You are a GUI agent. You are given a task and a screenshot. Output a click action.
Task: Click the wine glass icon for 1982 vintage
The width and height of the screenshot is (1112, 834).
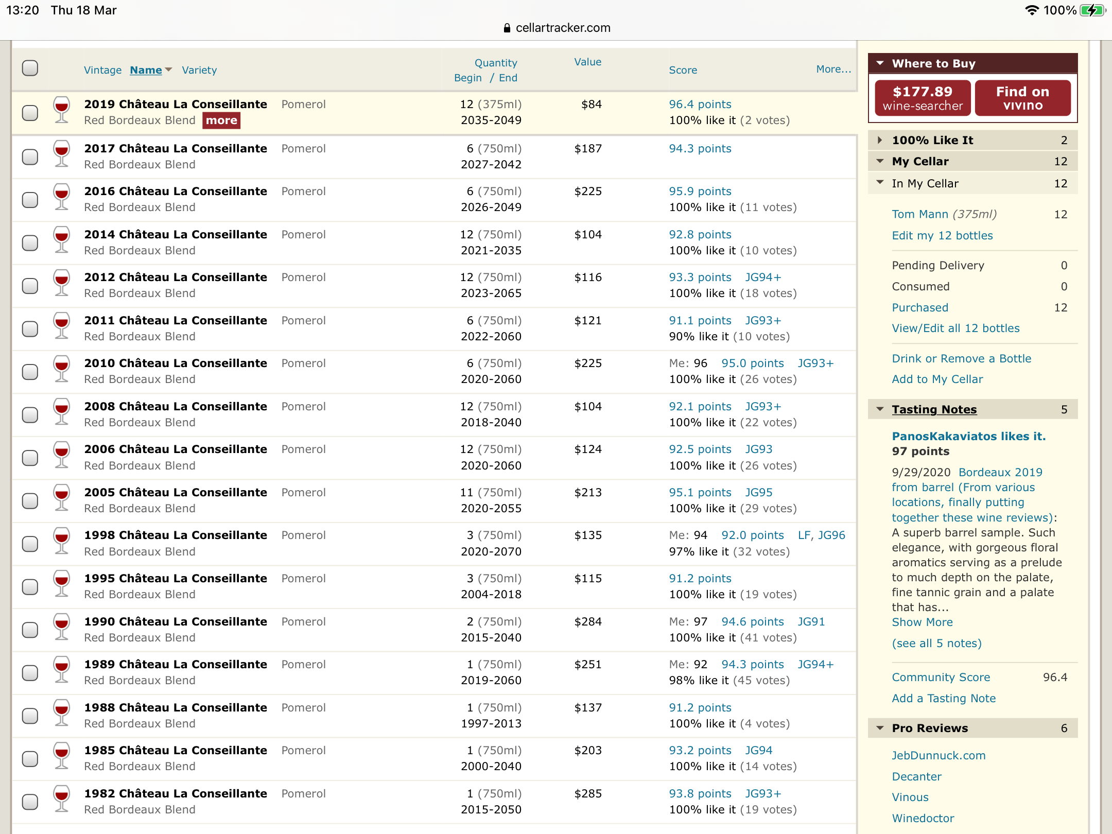click(62, 798)
